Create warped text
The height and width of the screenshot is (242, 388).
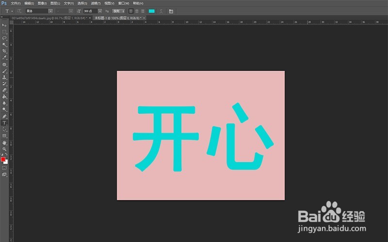pos(161,11)
